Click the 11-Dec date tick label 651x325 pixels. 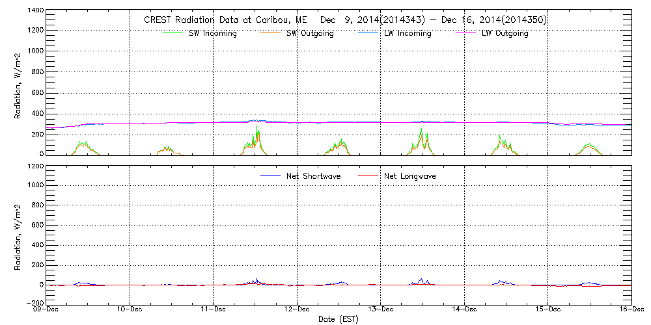tap(214, 310)
